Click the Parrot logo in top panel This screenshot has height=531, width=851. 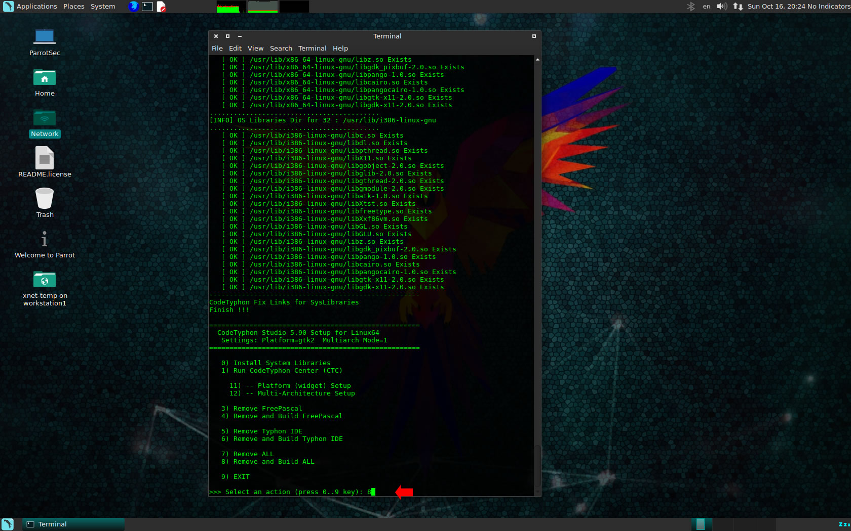click(x=8, y=6)
